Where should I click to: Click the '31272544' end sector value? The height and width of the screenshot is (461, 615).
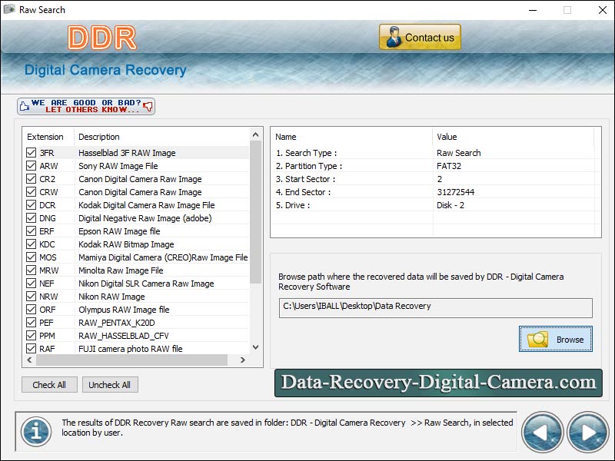coord(455,192)
